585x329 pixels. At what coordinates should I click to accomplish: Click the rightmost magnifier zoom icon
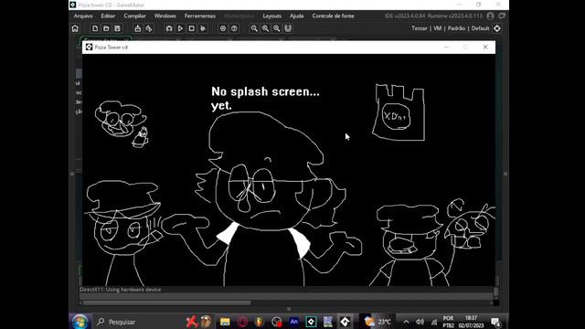click(x=276, y=28)
